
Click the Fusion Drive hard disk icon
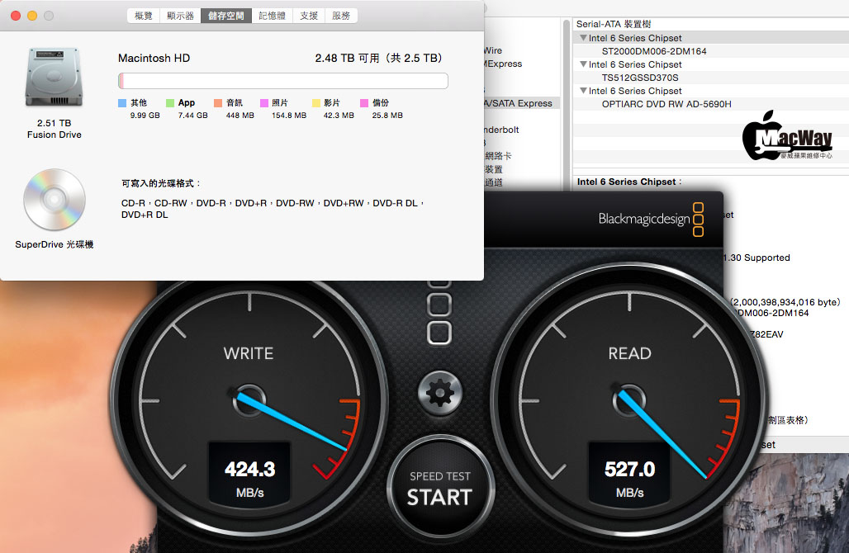click(x=55, y=77)
